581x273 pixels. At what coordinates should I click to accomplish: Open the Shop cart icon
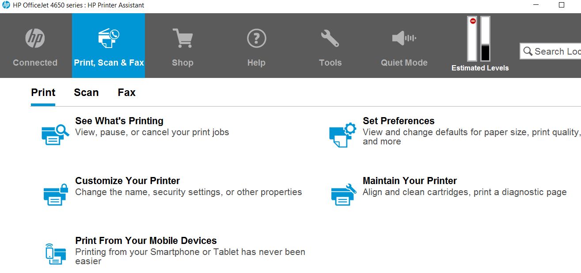click(182, 38)
